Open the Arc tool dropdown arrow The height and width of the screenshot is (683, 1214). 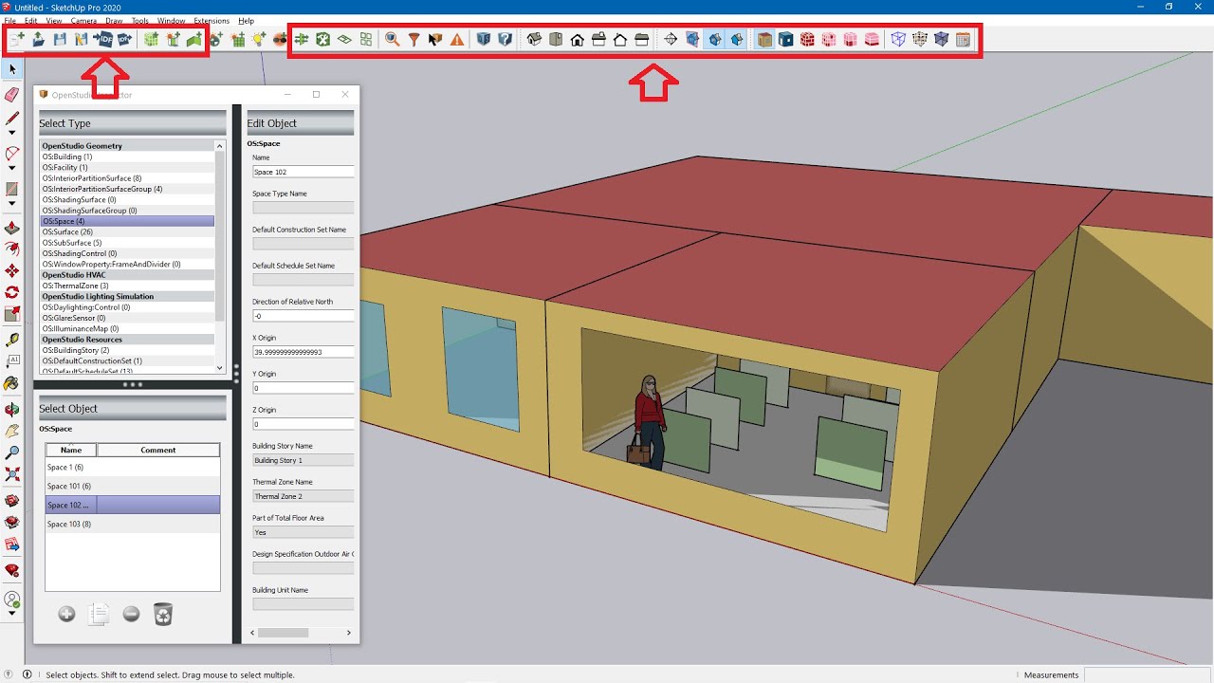[x=12, y=168]
